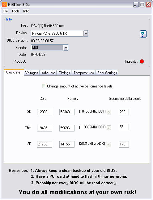This screenshot has height=200, width=153.
Task: Minimize the NiBiTor window
Action: click(136, 5)
